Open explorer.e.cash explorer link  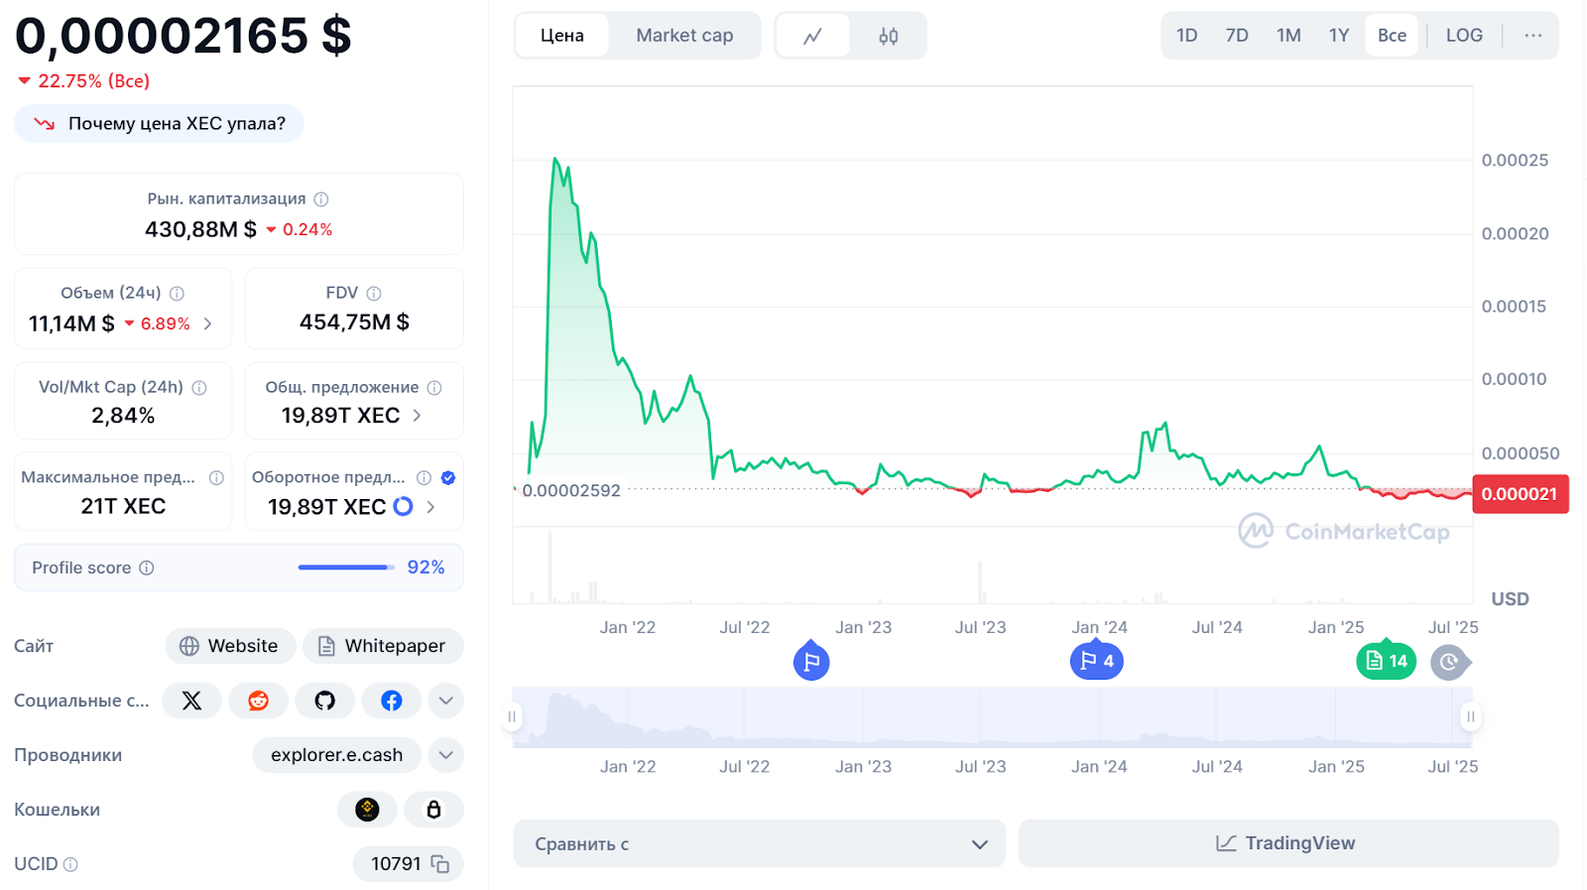click(x=337, y=755)
